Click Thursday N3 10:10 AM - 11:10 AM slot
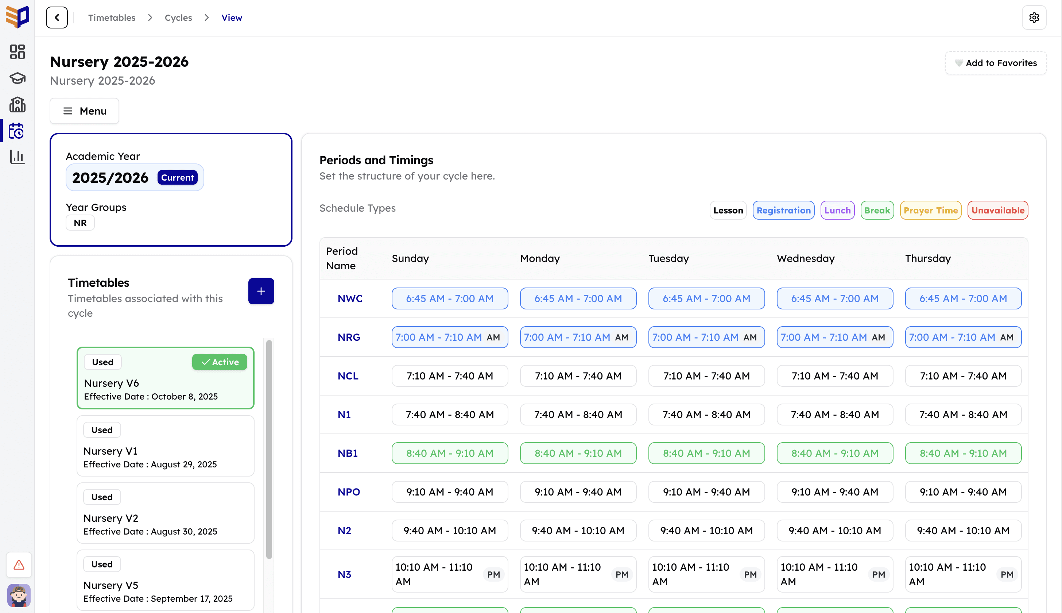 (963, 574)
